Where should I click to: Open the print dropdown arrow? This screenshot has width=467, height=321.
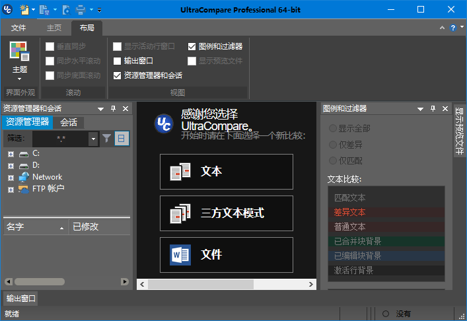(91, 9)
